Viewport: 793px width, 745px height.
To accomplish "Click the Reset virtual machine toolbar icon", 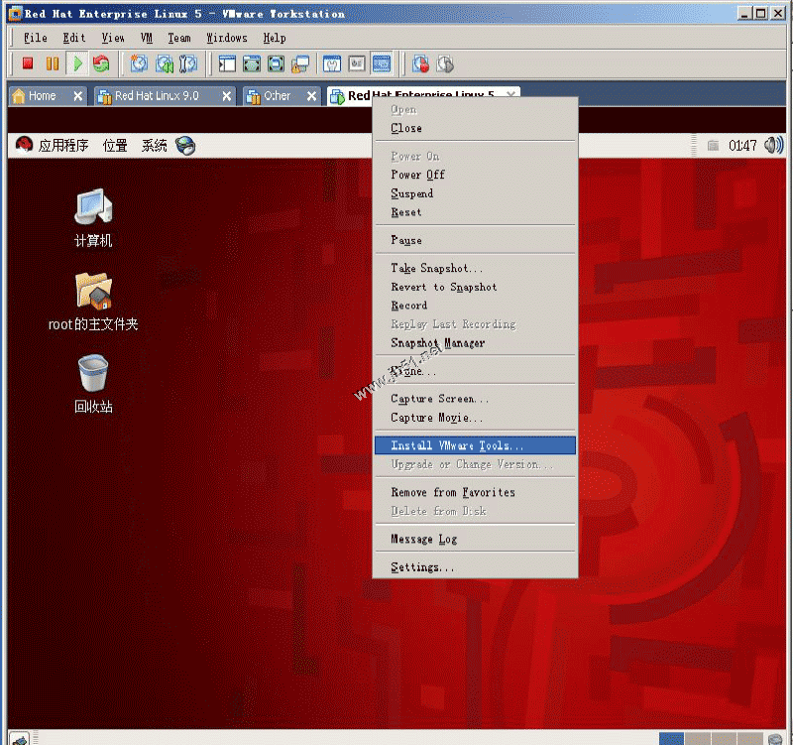I will (x=102, y=63).
